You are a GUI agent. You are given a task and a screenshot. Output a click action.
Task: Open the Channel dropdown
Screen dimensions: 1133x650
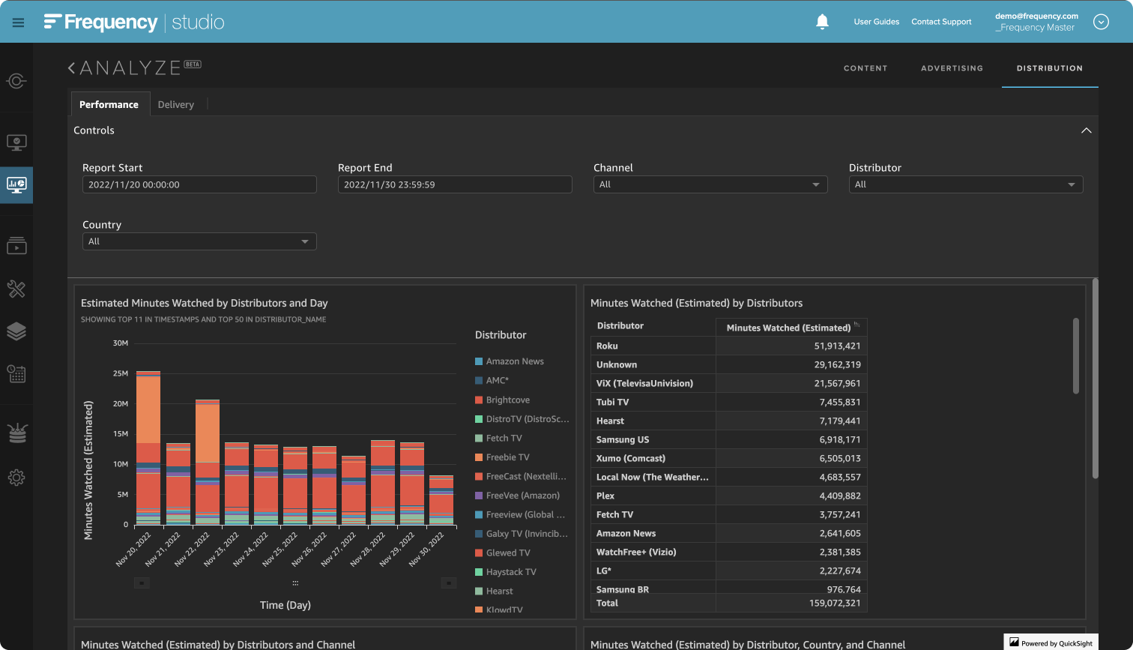(x=710, y=184)
